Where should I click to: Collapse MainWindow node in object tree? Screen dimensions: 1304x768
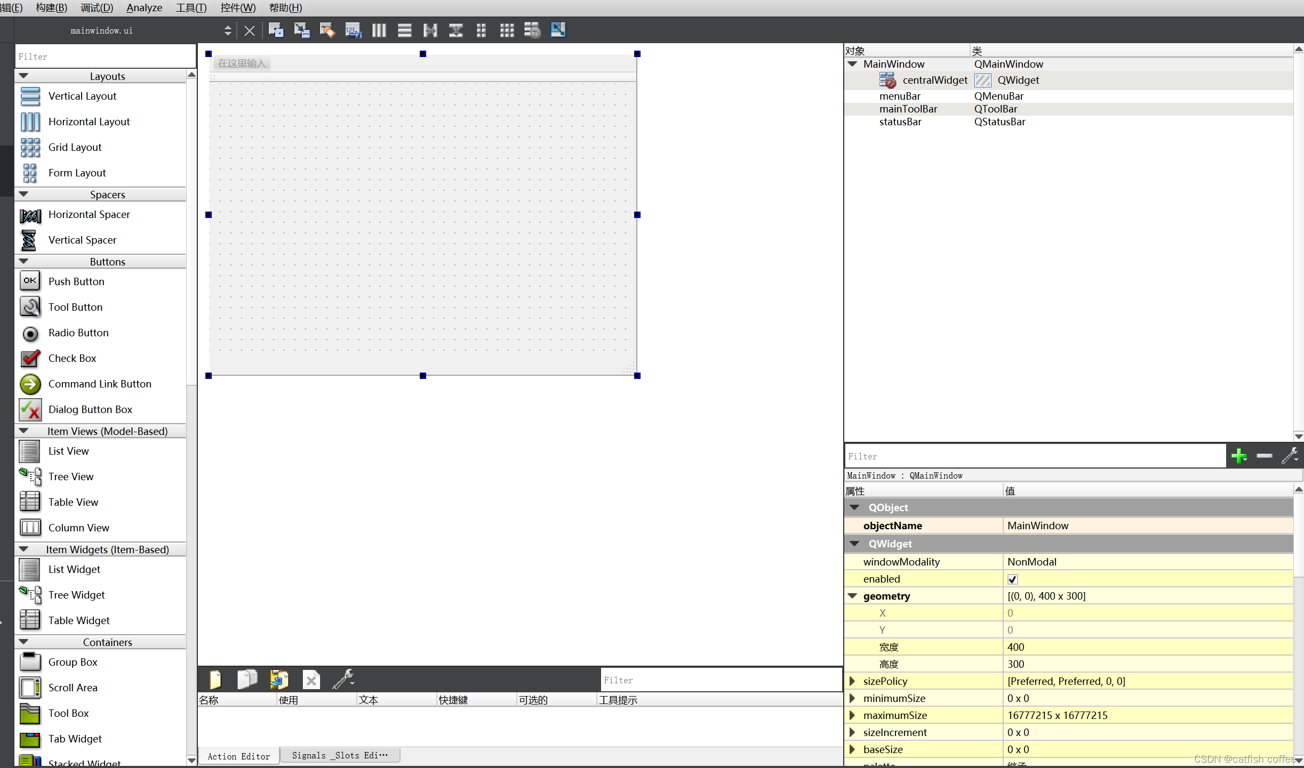(852, 64)
